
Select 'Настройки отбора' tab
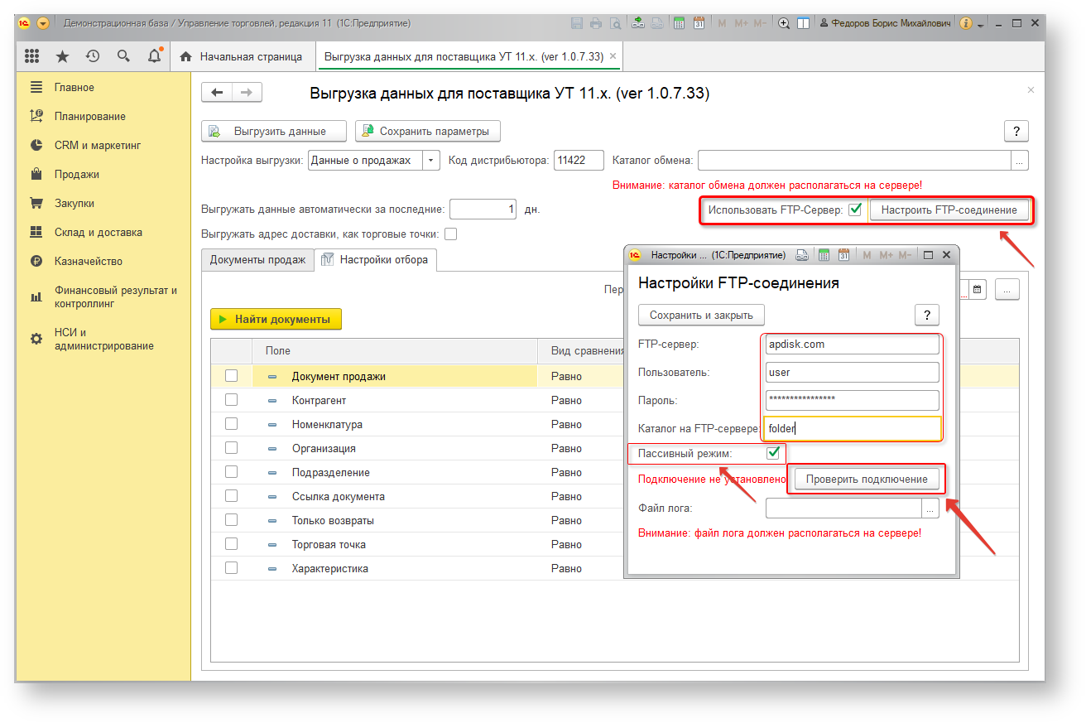click(376, 259)
